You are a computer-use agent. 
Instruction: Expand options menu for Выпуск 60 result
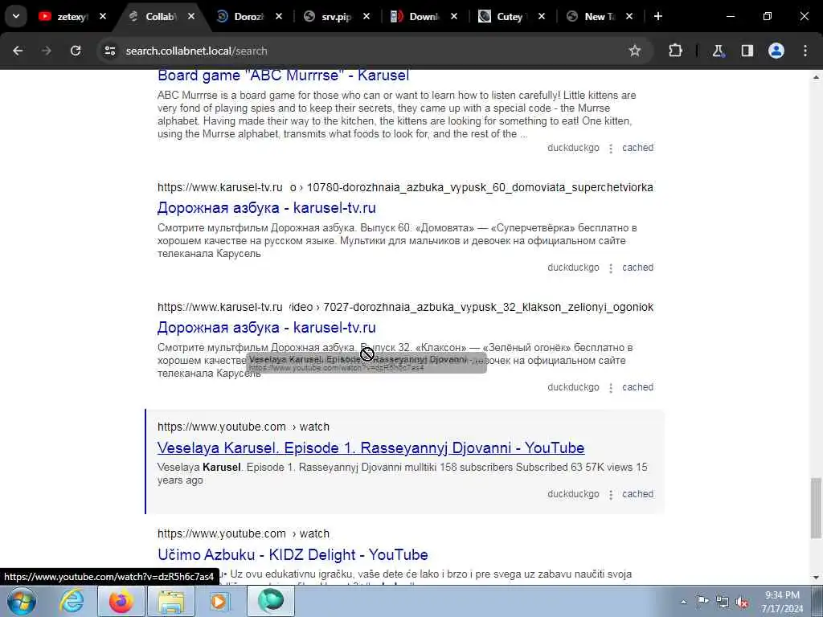611,268
